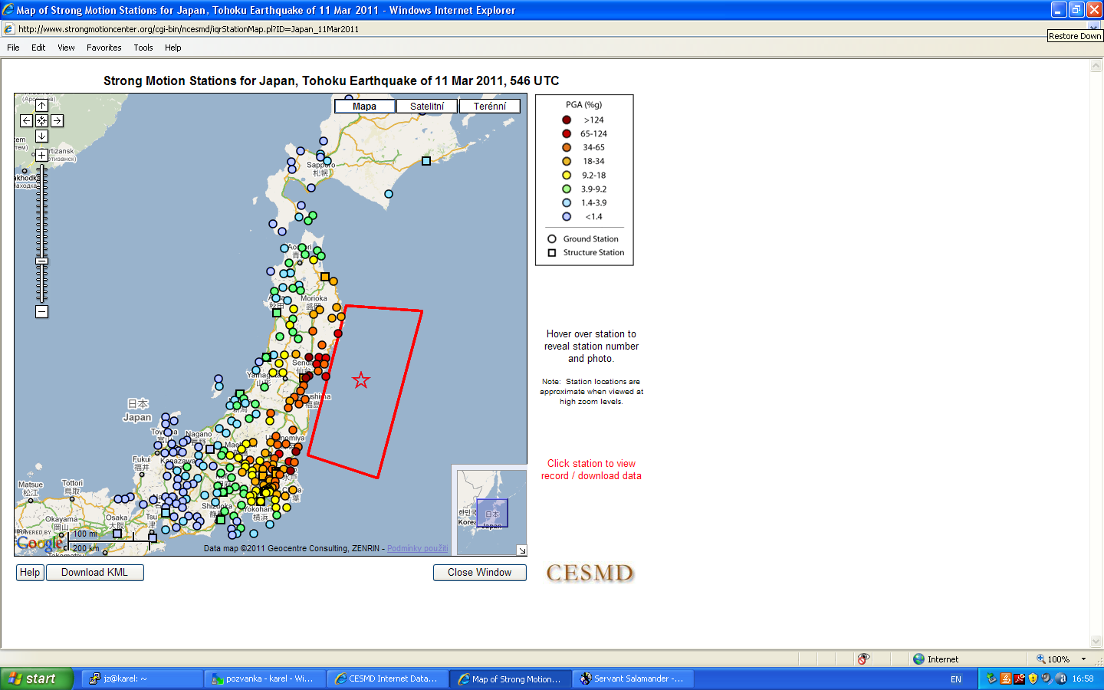Click the Help button below the map

(x=30, y=573)
